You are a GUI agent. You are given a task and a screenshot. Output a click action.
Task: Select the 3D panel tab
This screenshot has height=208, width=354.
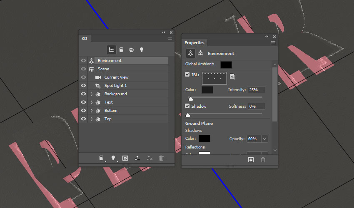click(x=85, y=38)
